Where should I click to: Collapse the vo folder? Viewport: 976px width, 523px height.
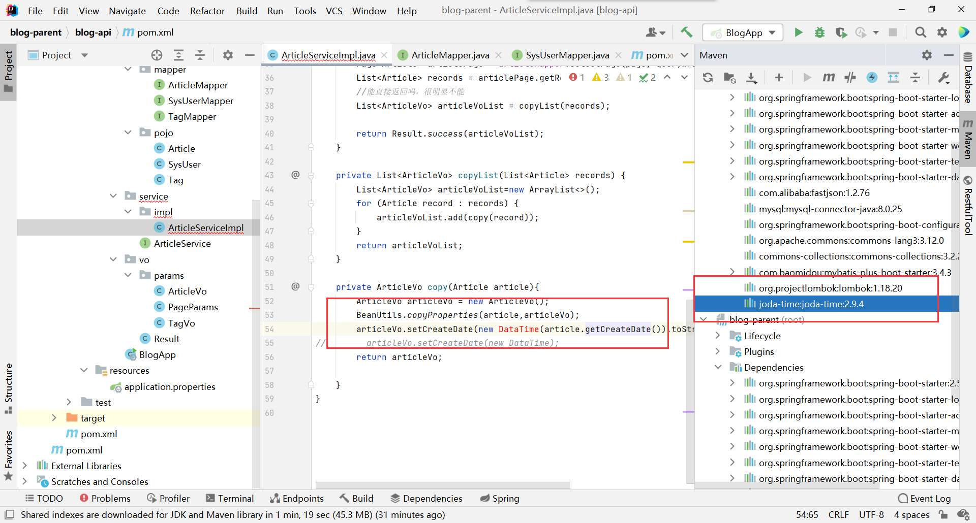click(113, 259)
